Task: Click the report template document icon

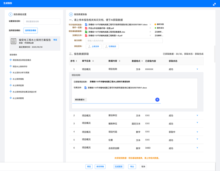Action: click(14, 42)
